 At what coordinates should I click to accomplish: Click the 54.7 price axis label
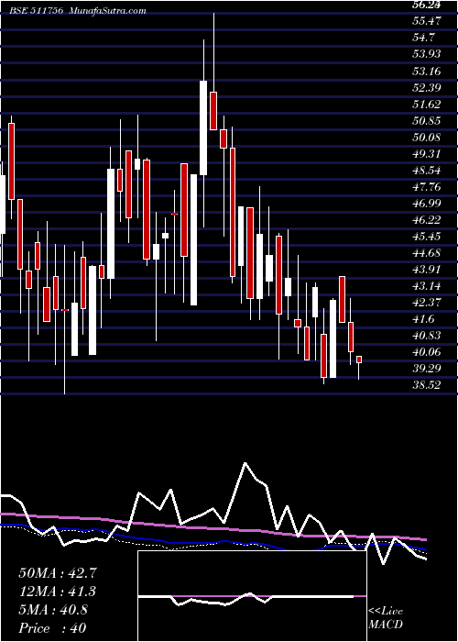tap(424, 38)
